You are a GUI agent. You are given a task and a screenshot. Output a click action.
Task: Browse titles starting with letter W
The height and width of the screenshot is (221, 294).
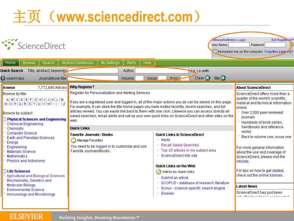[x=49, y=104]
